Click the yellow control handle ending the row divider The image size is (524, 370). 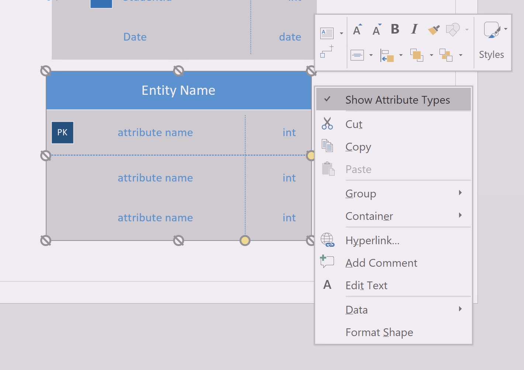(311, 156)
